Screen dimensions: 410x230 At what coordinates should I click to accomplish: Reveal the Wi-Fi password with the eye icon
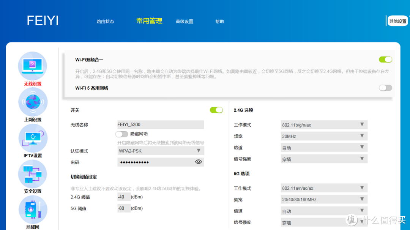pos(198,162)
